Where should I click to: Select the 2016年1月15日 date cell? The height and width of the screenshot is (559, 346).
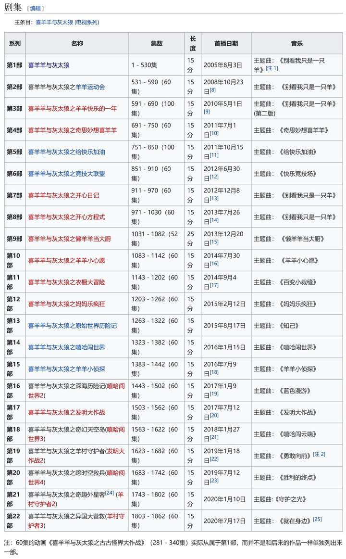point(226,347)
